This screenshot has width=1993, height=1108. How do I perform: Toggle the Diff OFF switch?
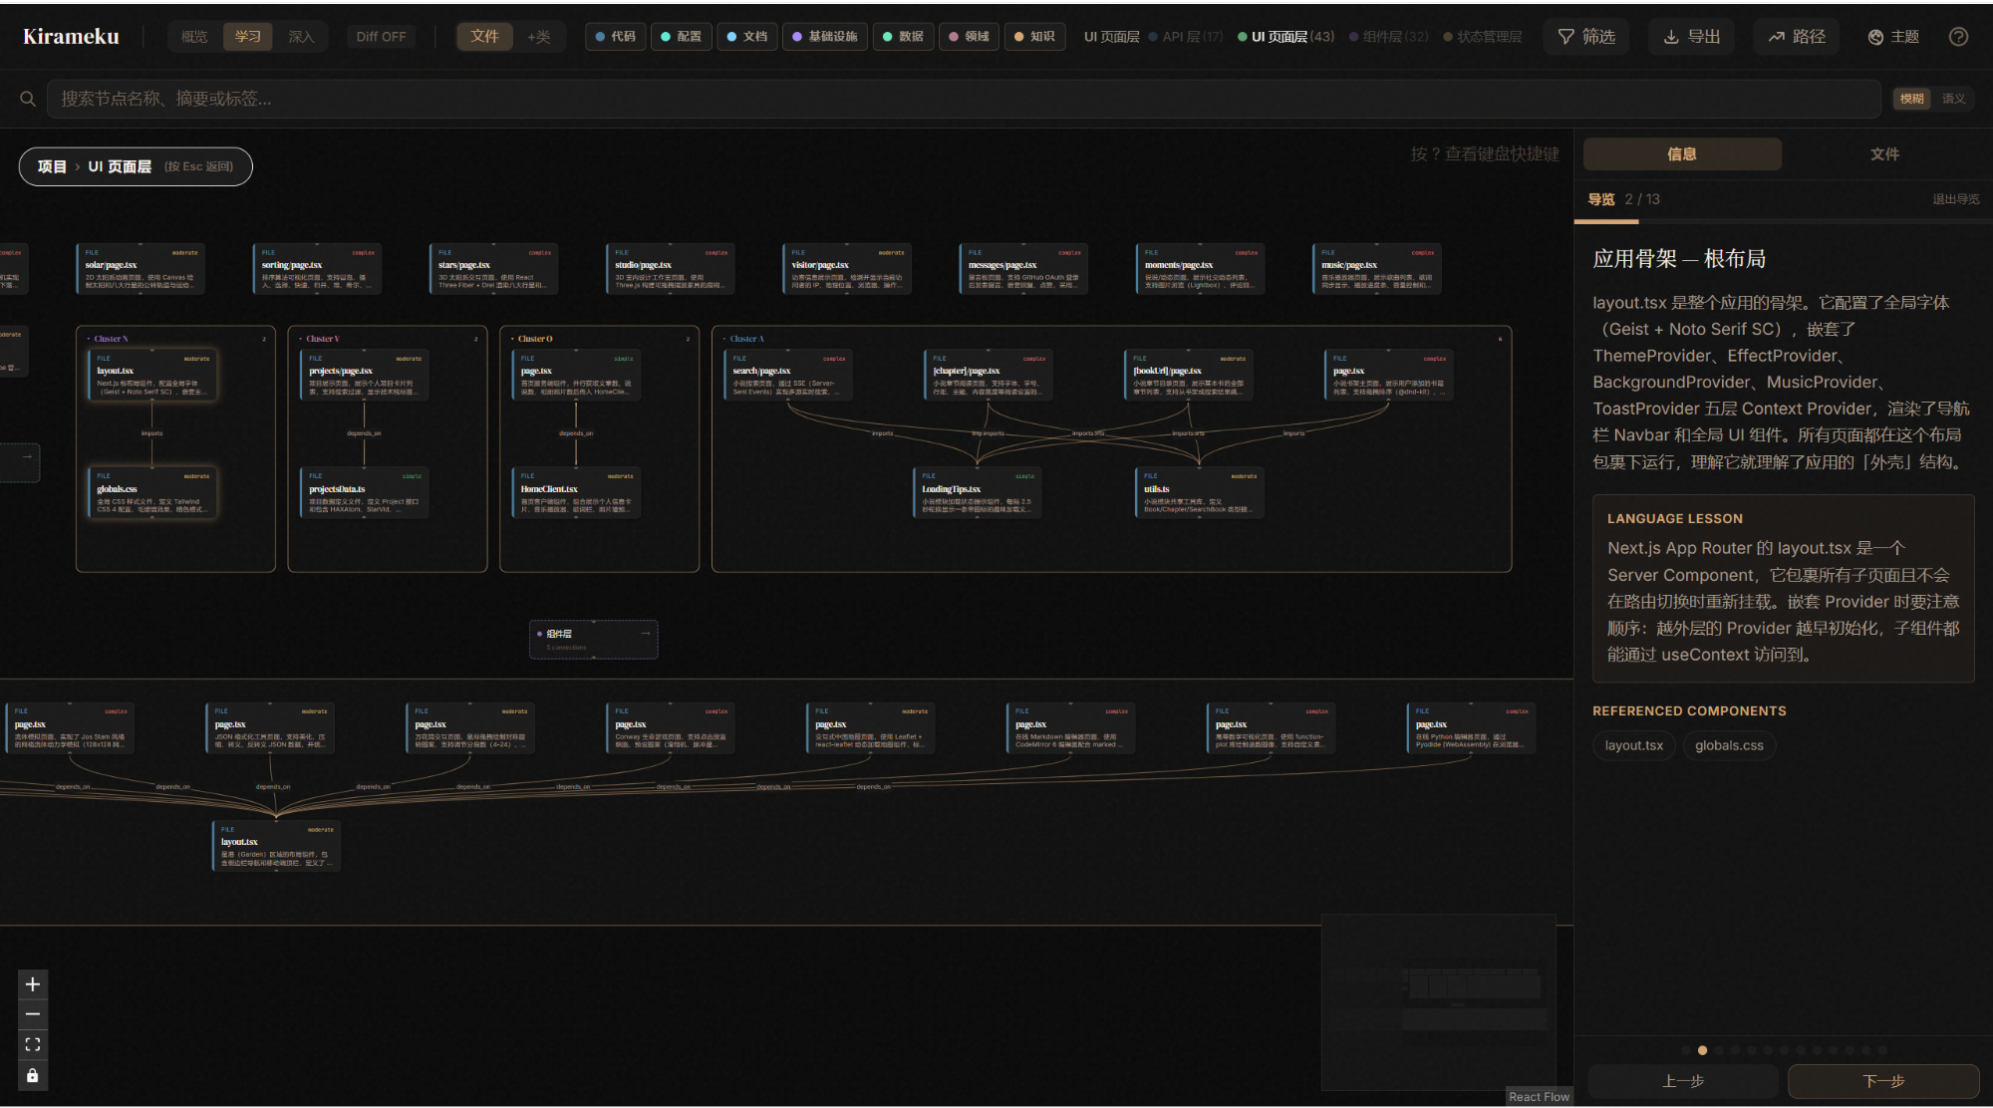381,37
